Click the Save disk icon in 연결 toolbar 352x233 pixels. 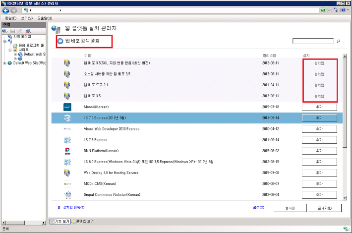click(13, 31)
